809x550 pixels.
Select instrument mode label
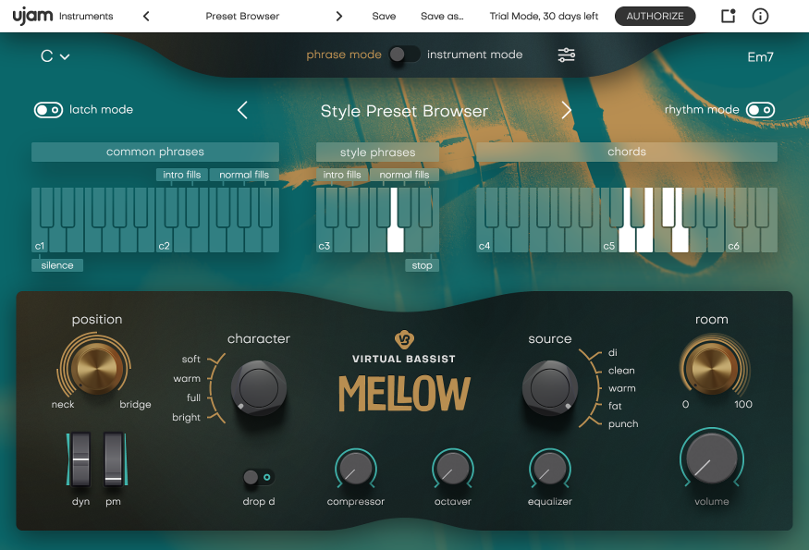pyautogui.click(x=474, y=55)
